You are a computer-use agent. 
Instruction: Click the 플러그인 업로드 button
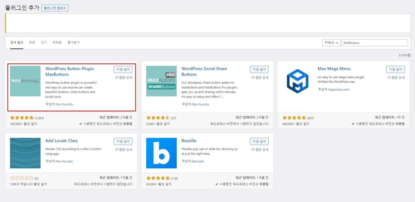coord(55,8)
